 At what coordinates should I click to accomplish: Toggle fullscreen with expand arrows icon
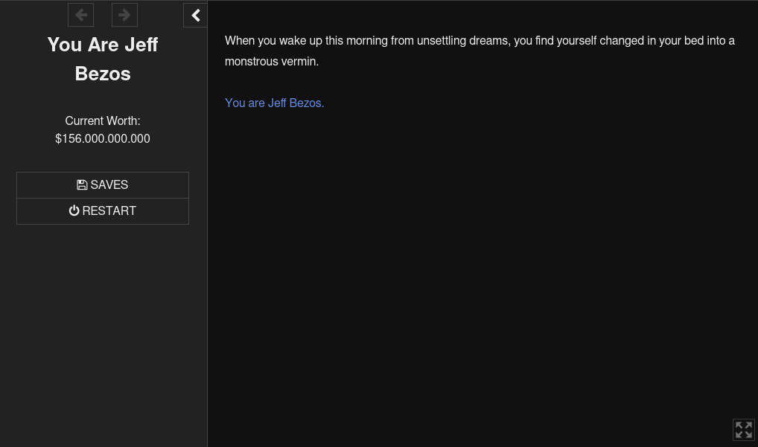click(x=744, y=430)
